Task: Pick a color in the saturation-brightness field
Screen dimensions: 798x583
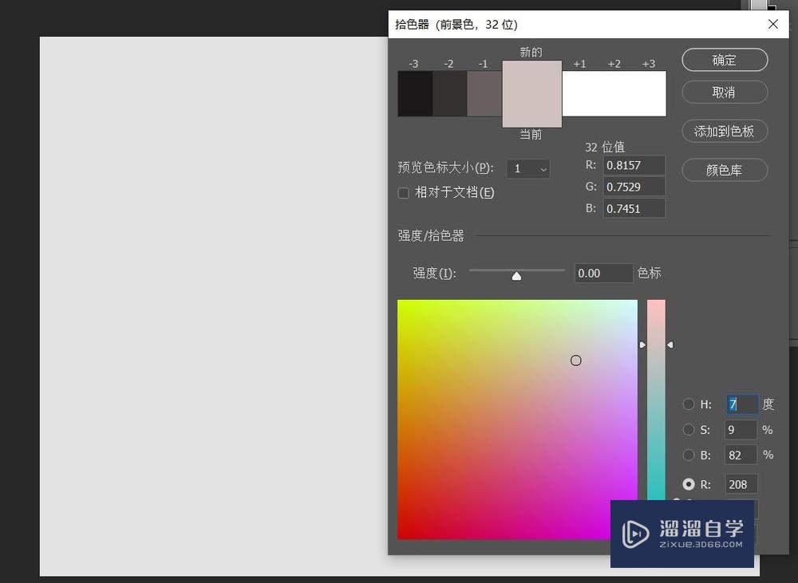Action: (576, 360)
